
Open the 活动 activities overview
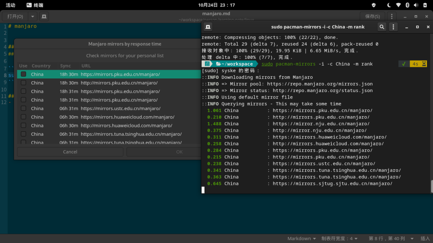10,5
